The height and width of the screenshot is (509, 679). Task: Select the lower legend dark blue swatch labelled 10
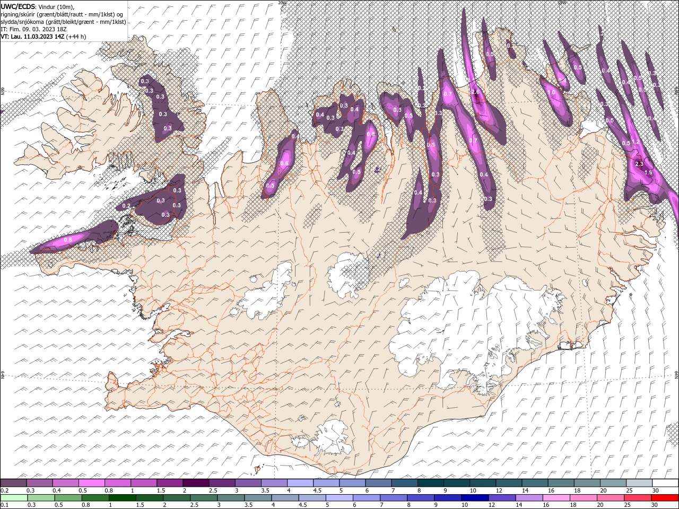[475, 498]
